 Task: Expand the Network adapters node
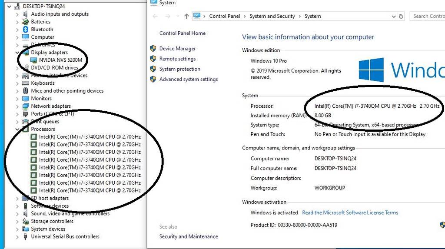pyautogui.click(x=17, y=106)
